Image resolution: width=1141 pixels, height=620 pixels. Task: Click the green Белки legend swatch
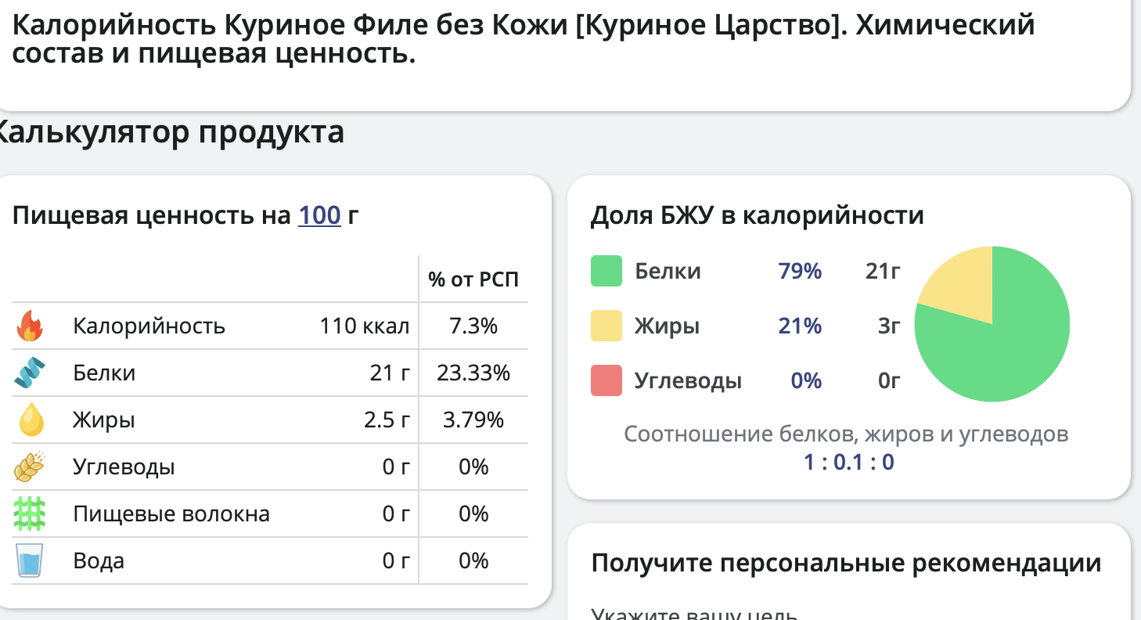click(x=606, y=272)
